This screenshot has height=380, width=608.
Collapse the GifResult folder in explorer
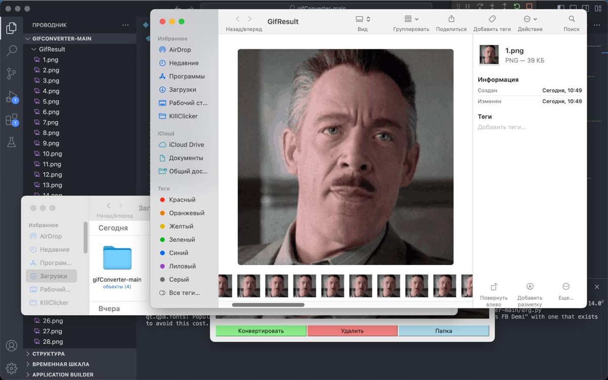pos(34,49)
